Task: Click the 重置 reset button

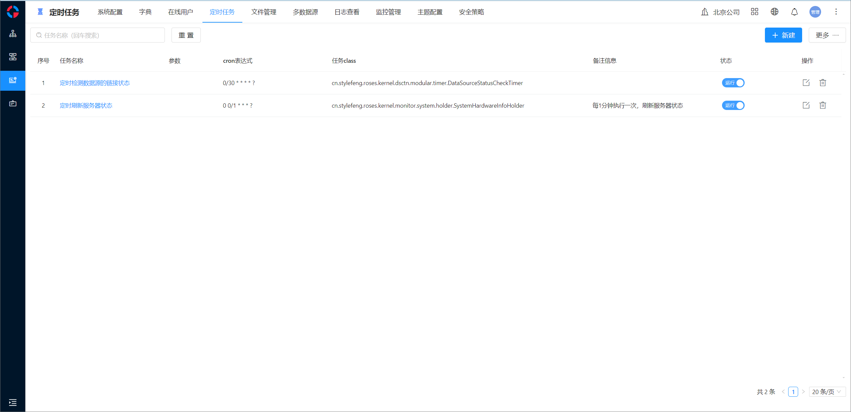Action: (186, 35)
